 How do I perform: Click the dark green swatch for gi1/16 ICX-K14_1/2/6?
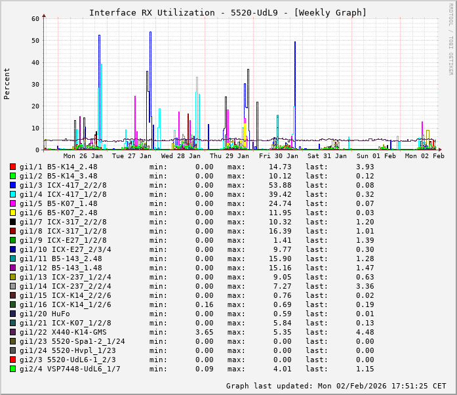click(x=12, y=304)
